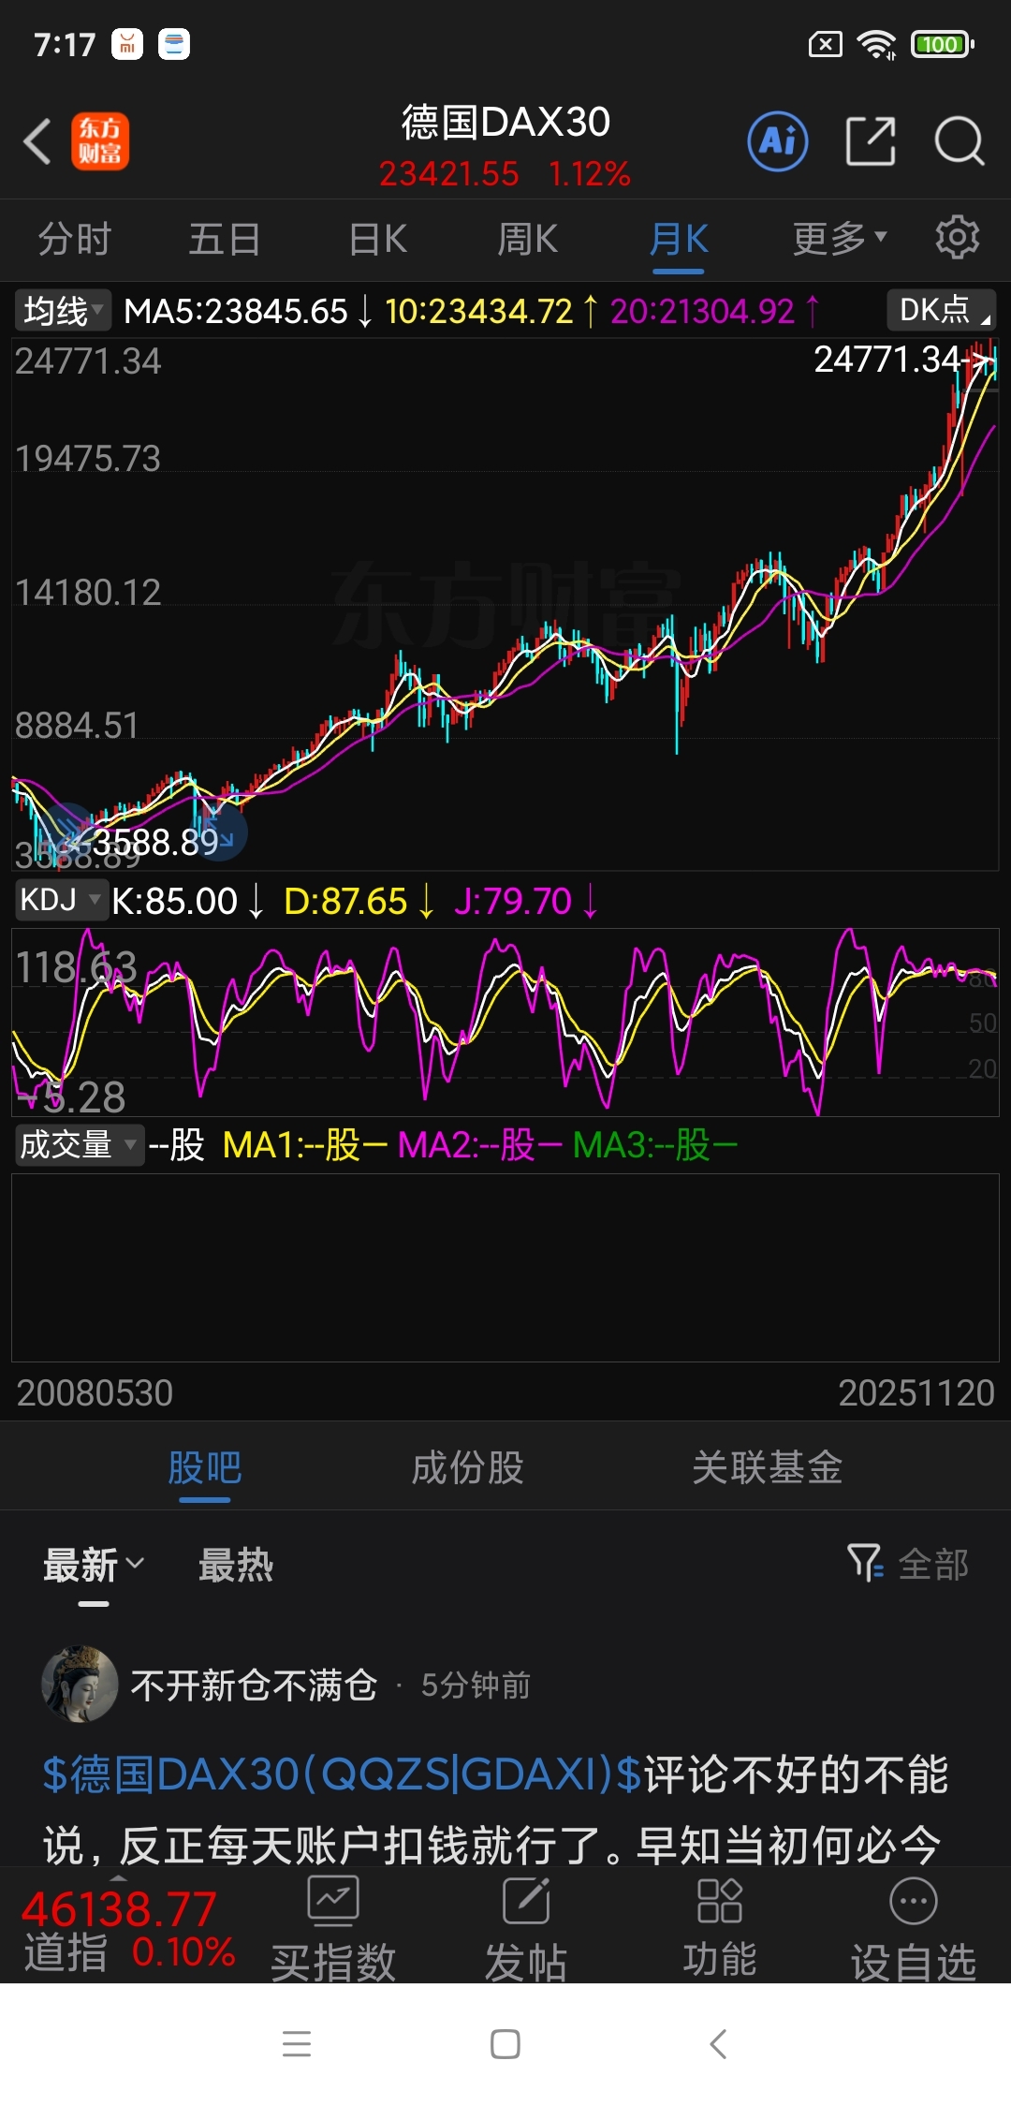Tap the share export icon

click(x=871, y=141)
